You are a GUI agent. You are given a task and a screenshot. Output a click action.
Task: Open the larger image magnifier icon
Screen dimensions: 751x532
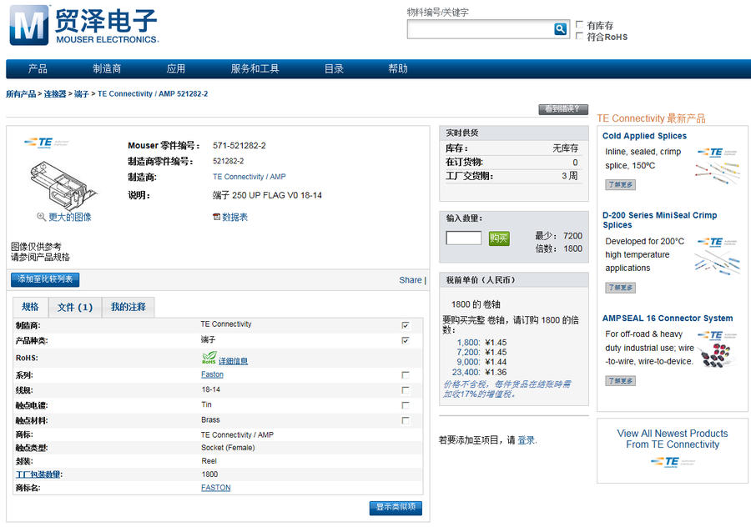tap(41, 217)
